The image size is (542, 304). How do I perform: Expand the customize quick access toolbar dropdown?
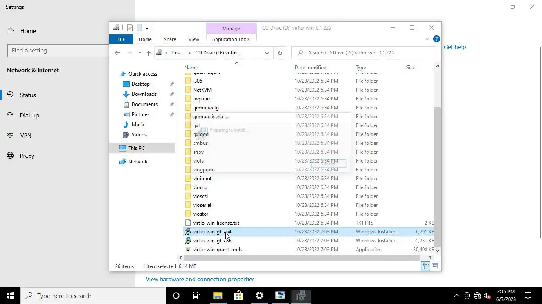(x=147, y=28)
